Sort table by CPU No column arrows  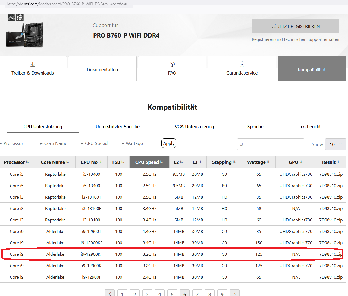[x=100, y=162]
